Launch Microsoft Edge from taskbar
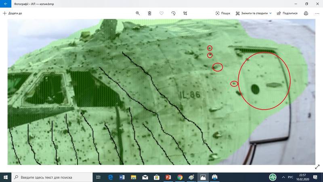 point(110,177)
